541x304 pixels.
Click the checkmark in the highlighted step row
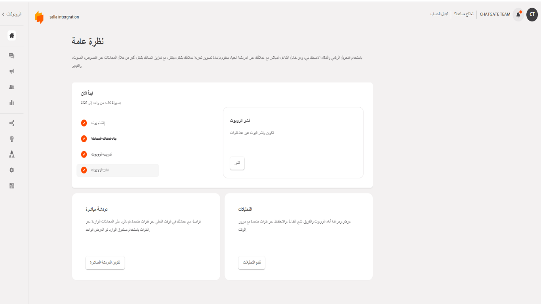84,170
